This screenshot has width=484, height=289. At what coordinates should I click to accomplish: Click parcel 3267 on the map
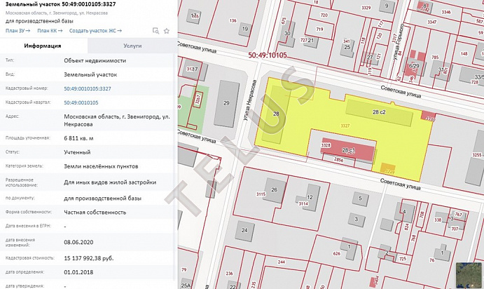(x=198, y=99)
